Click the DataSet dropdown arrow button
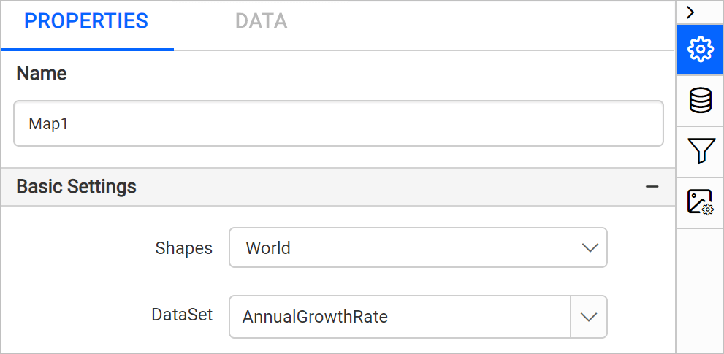Screen dimensions: 724x354 click(x=588, y=317)
